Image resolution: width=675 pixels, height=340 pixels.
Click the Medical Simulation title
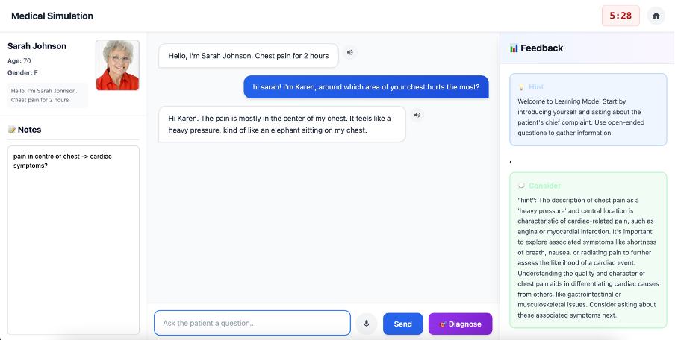pyautogui.click(x=52, y=16)
